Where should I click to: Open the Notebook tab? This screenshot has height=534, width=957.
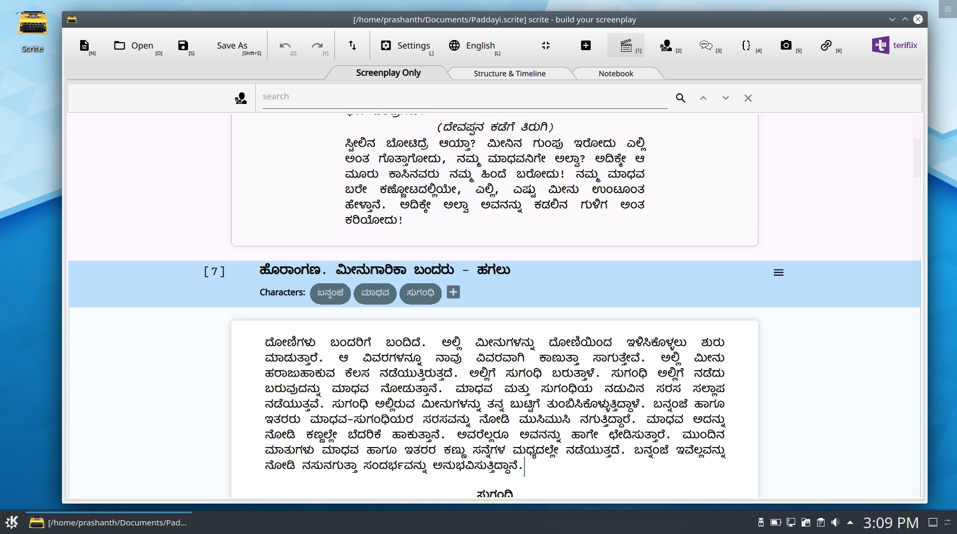click(x=616, y=73)
